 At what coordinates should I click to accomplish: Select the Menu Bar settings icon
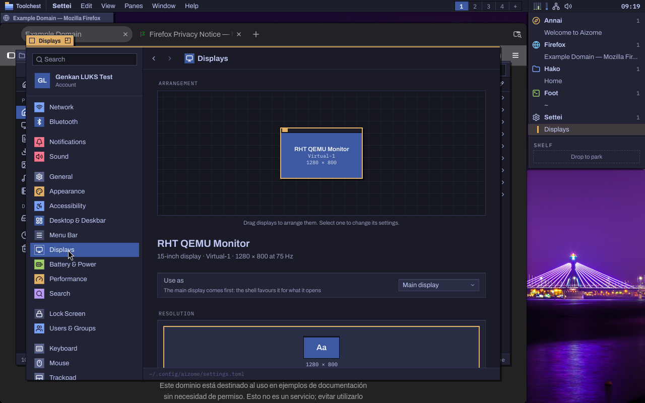point(39,235)
